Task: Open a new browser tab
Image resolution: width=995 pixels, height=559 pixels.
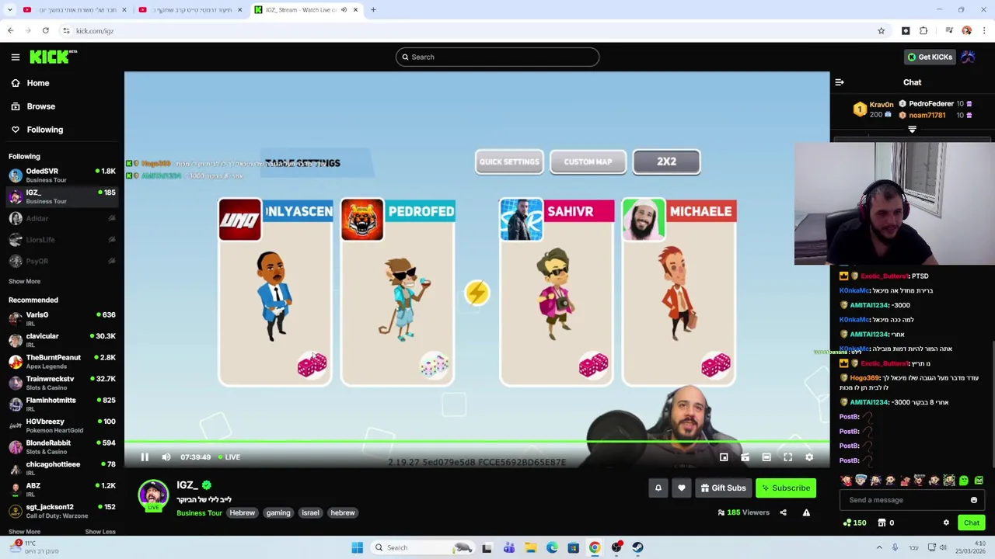Action: tap(373, 10)
